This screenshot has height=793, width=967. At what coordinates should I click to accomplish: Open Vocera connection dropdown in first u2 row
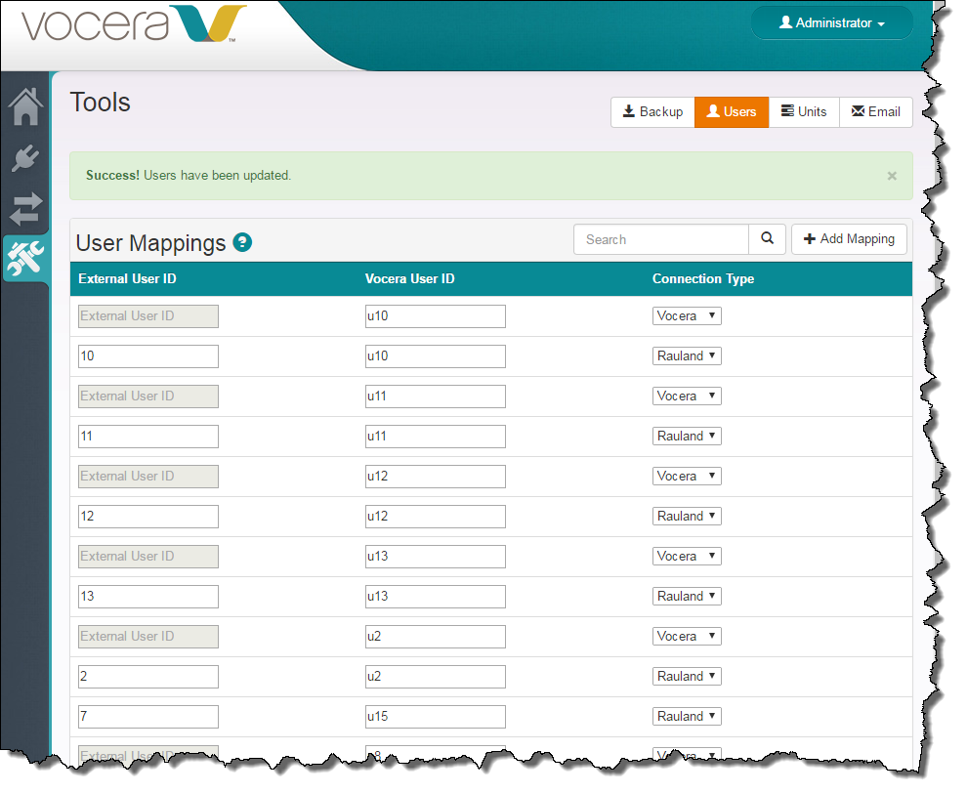click(x=687, y=637)
